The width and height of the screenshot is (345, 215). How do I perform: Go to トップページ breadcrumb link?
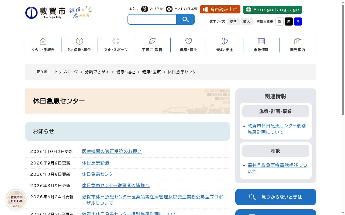[66, 72]
